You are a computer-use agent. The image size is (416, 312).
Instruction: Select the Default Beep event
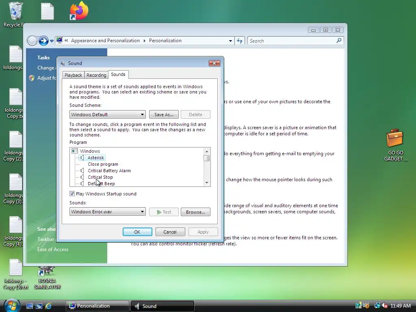(101, 184)
